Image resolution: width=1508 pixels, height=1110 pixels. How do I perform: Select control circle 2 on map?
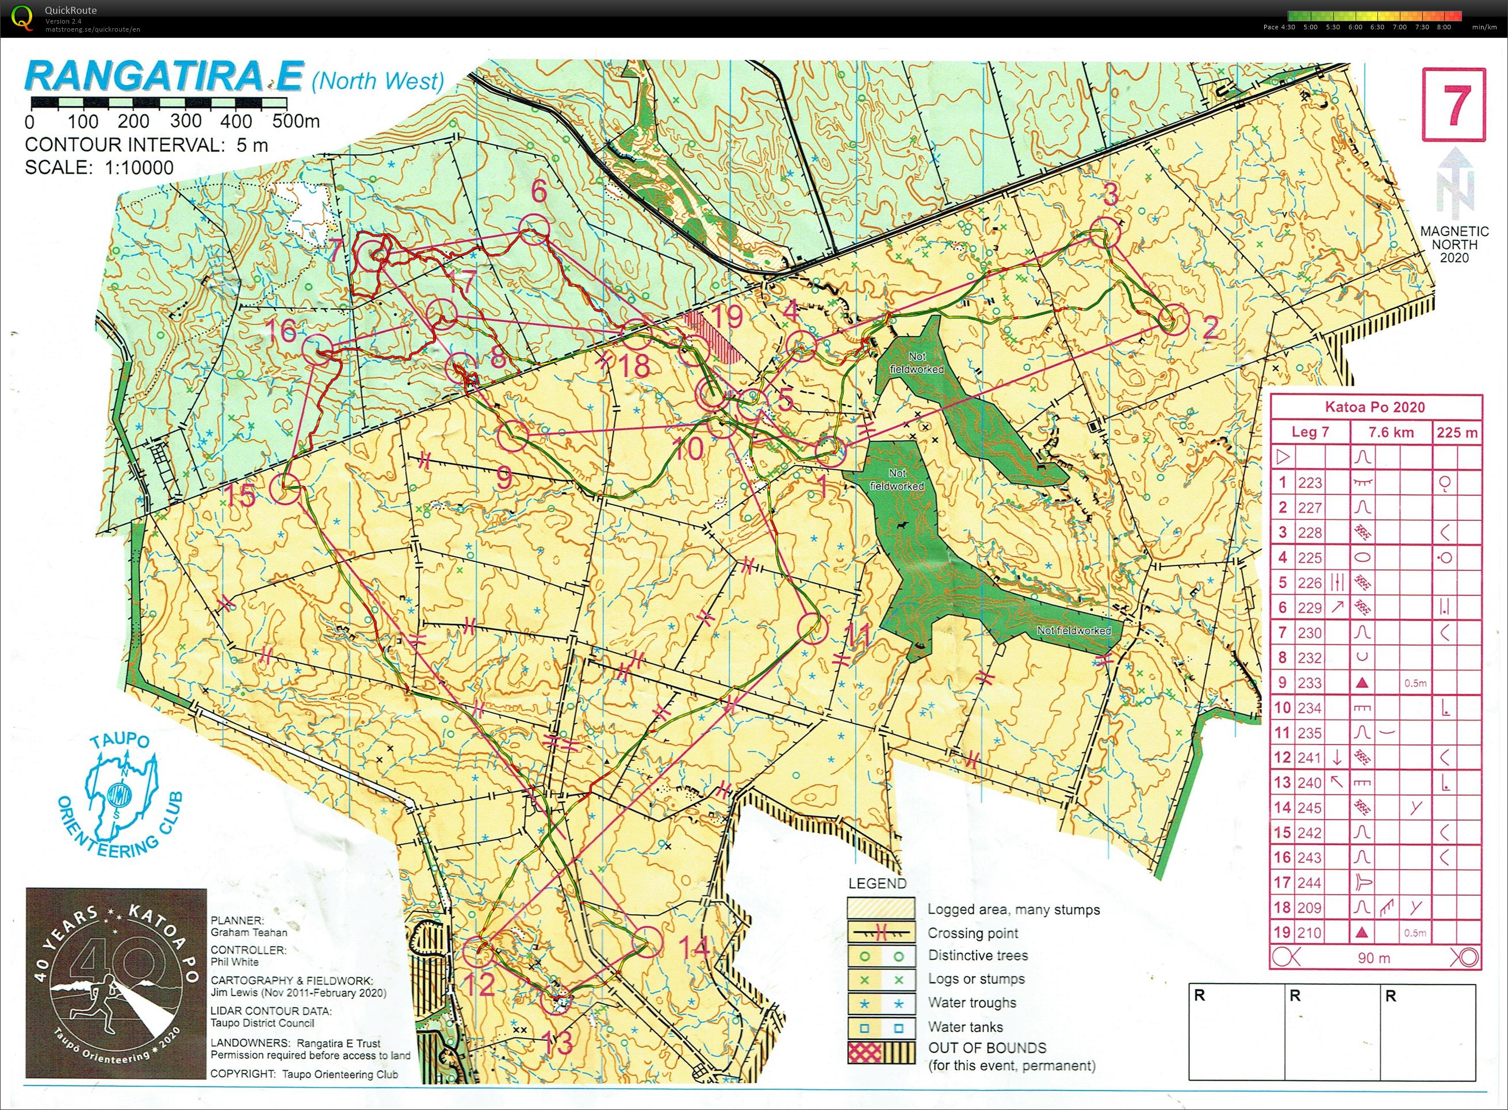click(x=1173, y=319)
